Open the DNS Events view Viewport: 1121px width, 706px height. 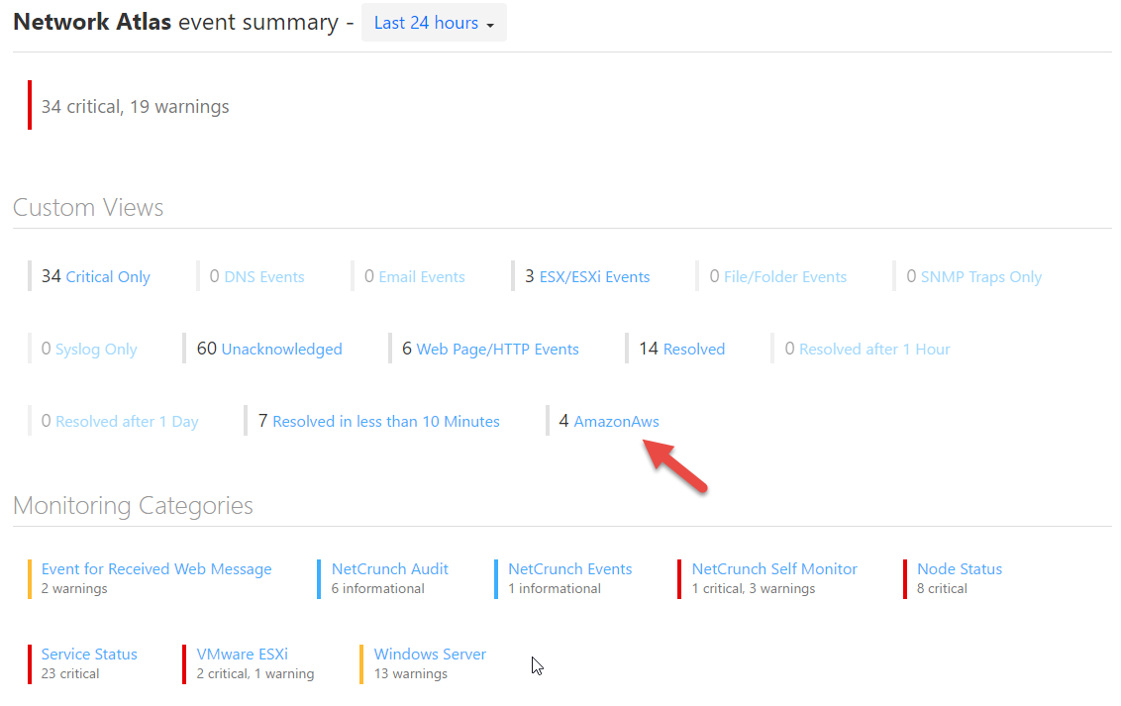(x=264, y=276)
